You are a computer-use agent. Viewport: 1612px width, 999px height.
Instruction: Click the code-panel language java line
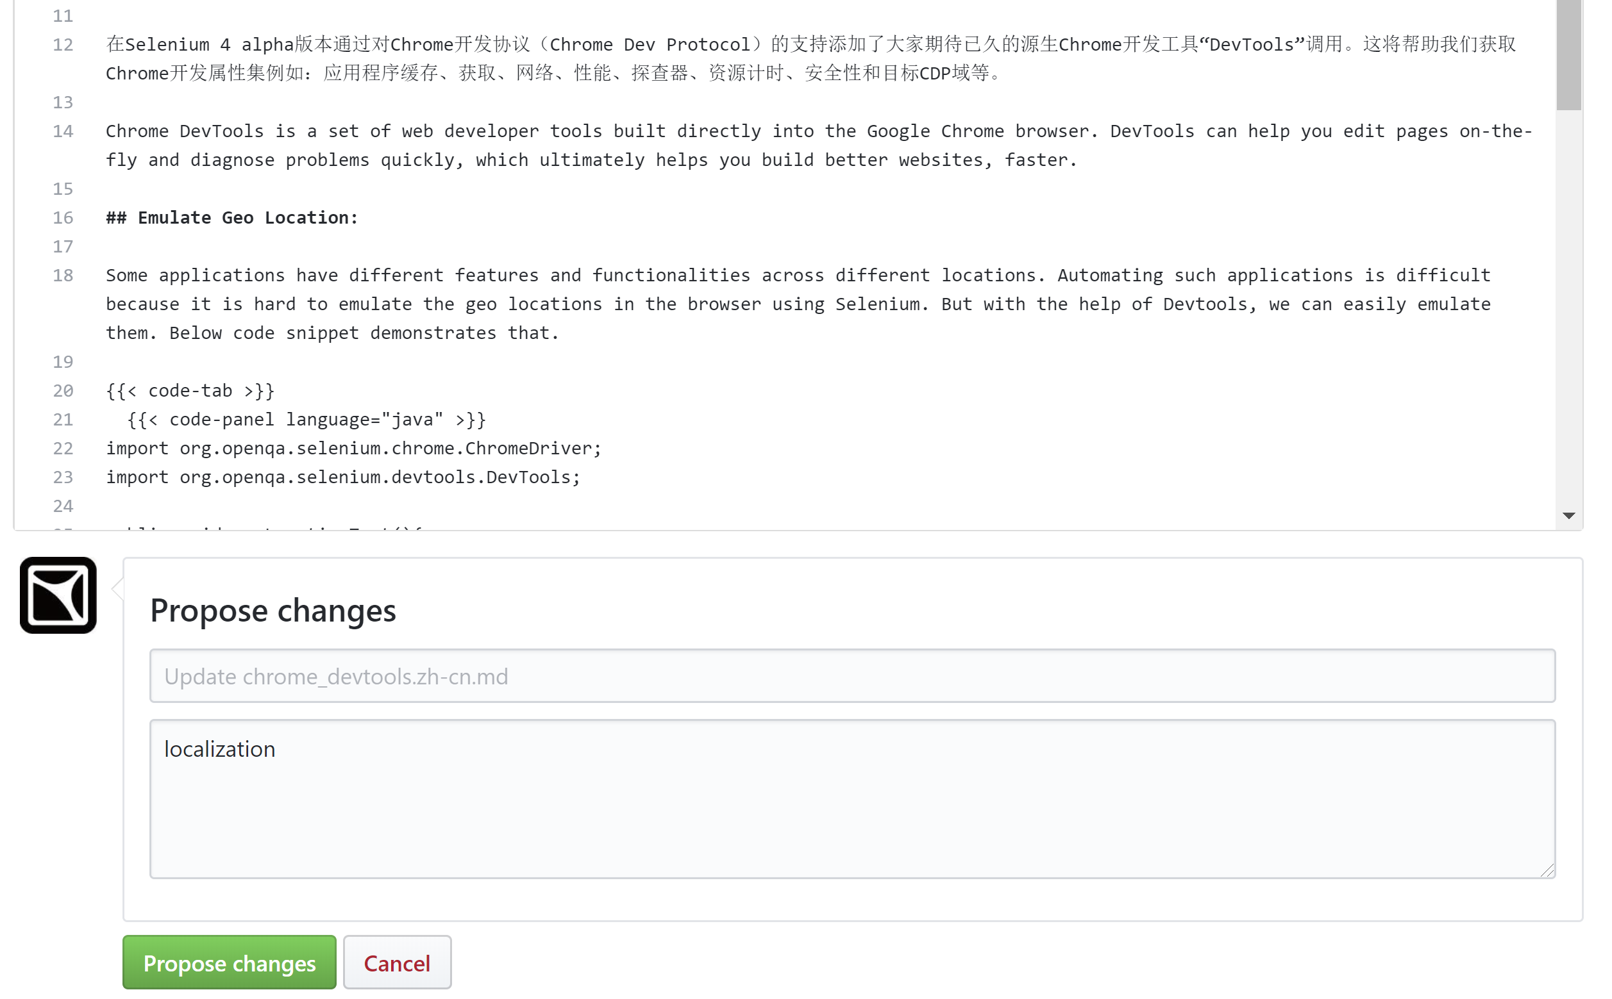point(306,420)
